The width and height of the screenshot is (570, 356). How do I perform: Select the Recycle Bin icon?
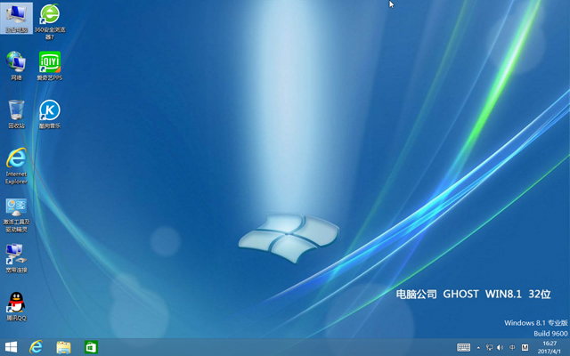pos(16,110)
